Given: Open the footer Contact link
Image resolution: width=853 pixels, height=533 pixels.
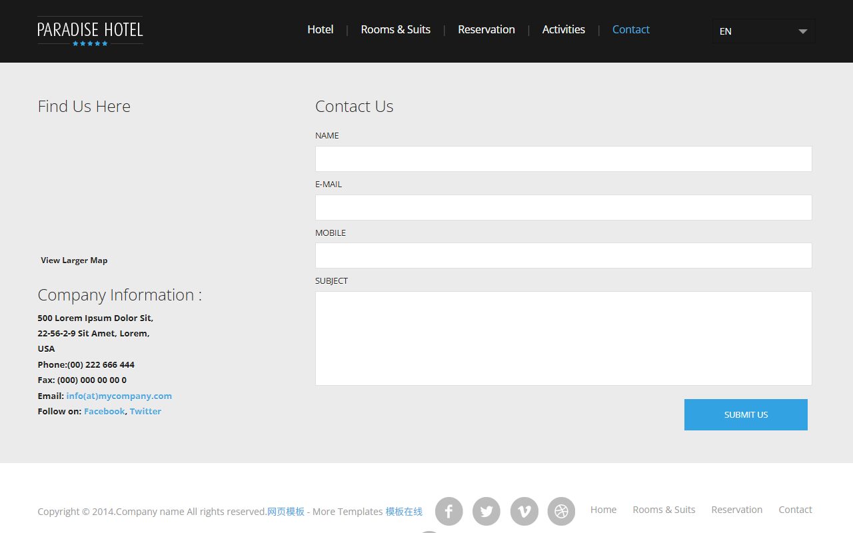Looking at the screenshot, I should pos(795,510).
